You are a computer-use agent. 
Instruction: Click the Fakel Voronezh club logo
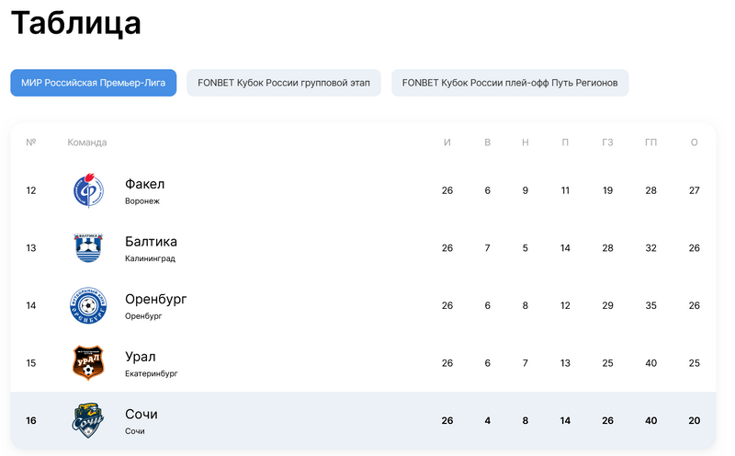pyautogui.click(x=88, y=191)
